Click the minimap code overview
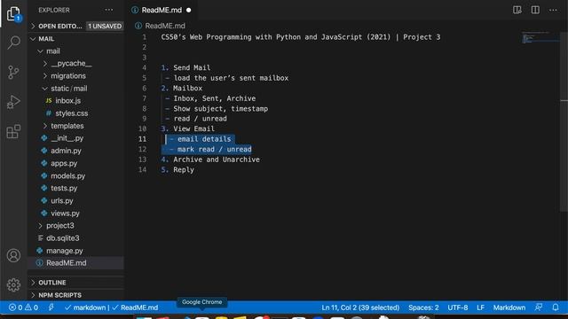This screenshot has height=319, width=568. 540,37
